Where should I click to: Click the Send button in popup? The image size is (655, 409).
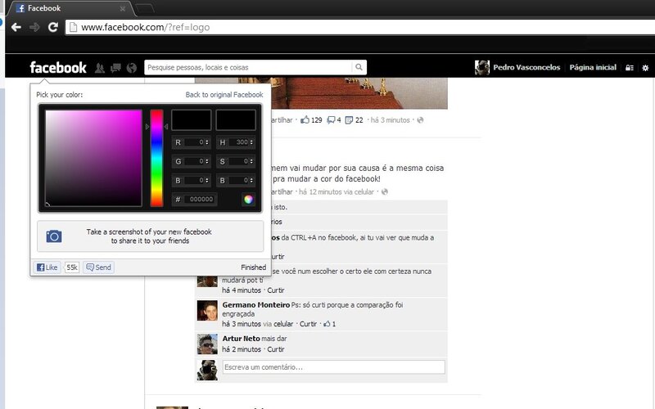click(98, 267)
